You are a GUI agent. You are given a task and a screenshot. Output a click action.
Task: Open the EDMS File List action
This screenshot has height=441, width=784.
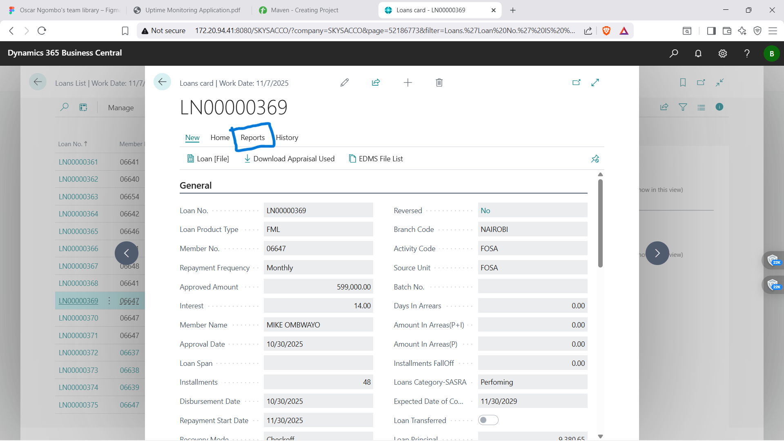coord(376,159)
